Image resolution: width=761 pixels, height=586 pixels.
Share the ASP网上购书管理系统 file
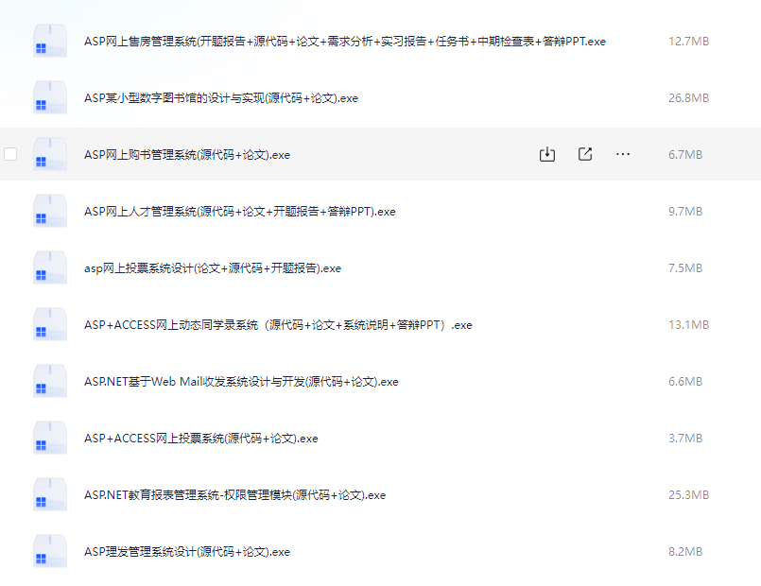click(x=586, y=154)
